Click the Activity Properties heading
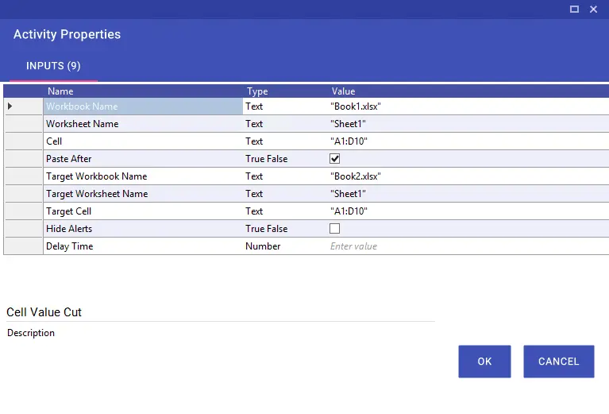Image resolution: width=609 pixels, height=414 pixels. pyautogui.click(x=67, y=34)
